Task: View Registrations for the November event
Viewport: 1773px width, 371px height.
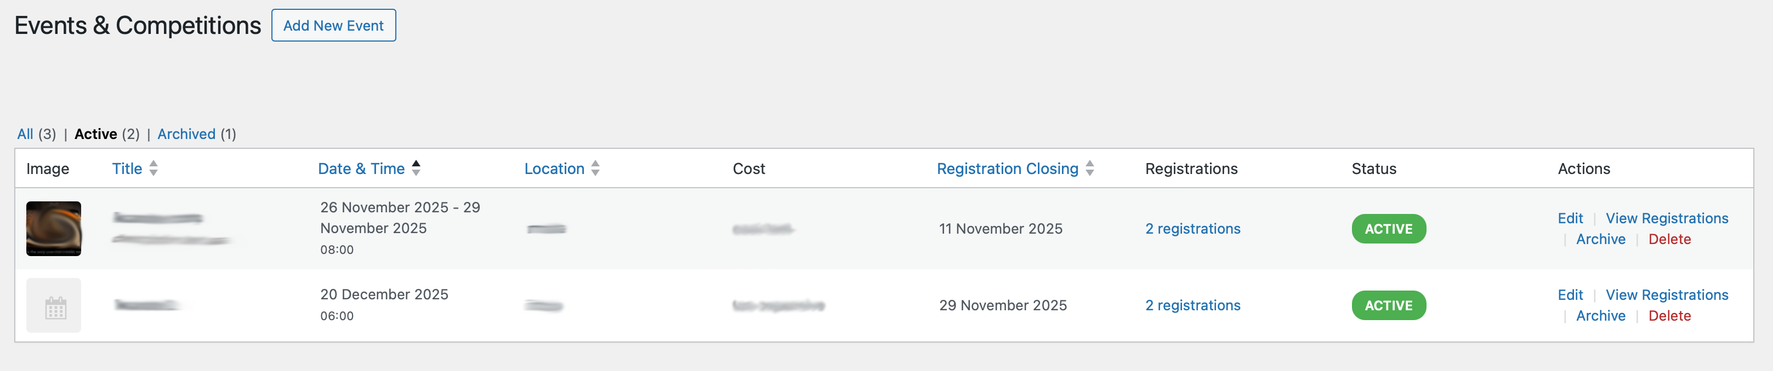Action: (x=1666, y=218)
